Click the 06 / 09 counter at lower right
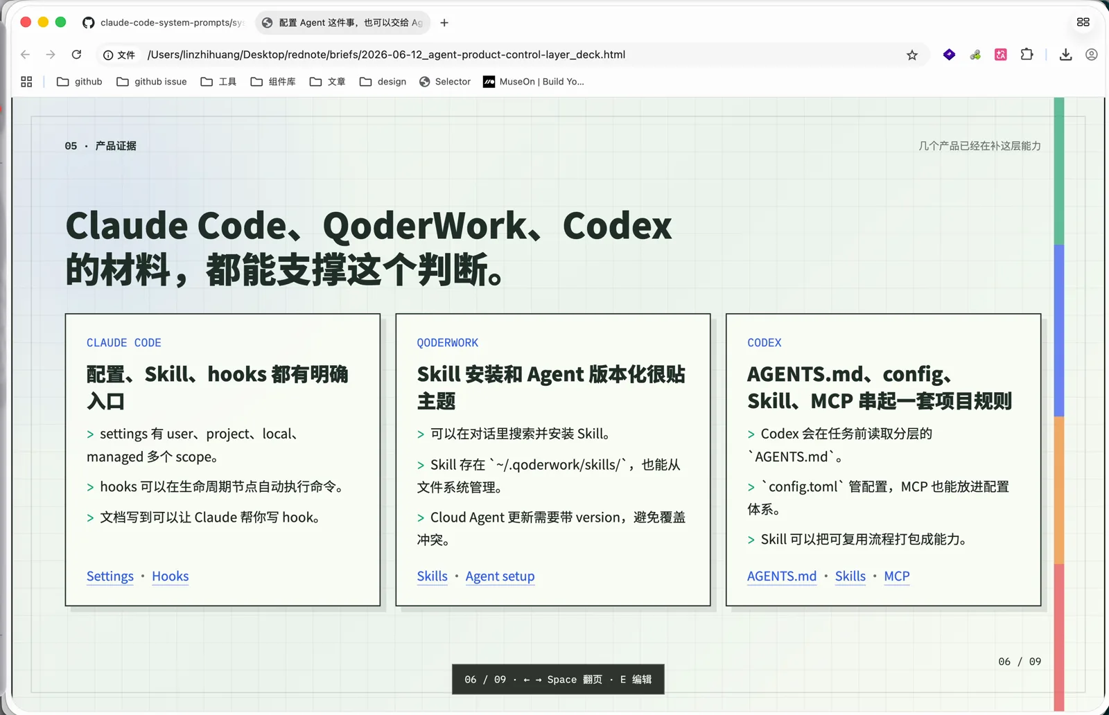This screenshot has height=715, width=1109. tap(1020, 662)
